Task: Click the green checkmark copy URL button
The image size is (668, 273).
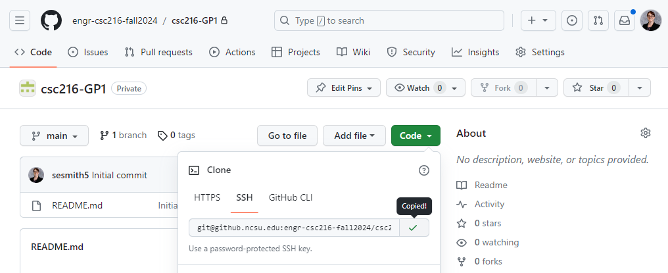Action: (414, 228)
